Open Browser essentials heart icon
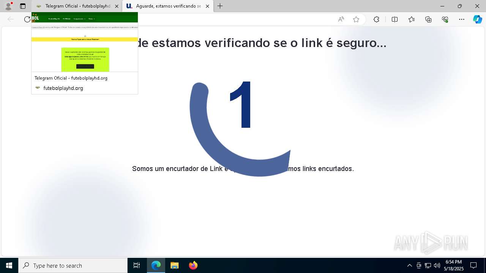Viewport: 486px width, 273px height. point(445,19)
